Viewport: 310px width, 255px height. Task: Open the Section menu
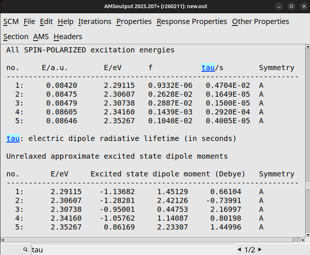coord(16,37)
